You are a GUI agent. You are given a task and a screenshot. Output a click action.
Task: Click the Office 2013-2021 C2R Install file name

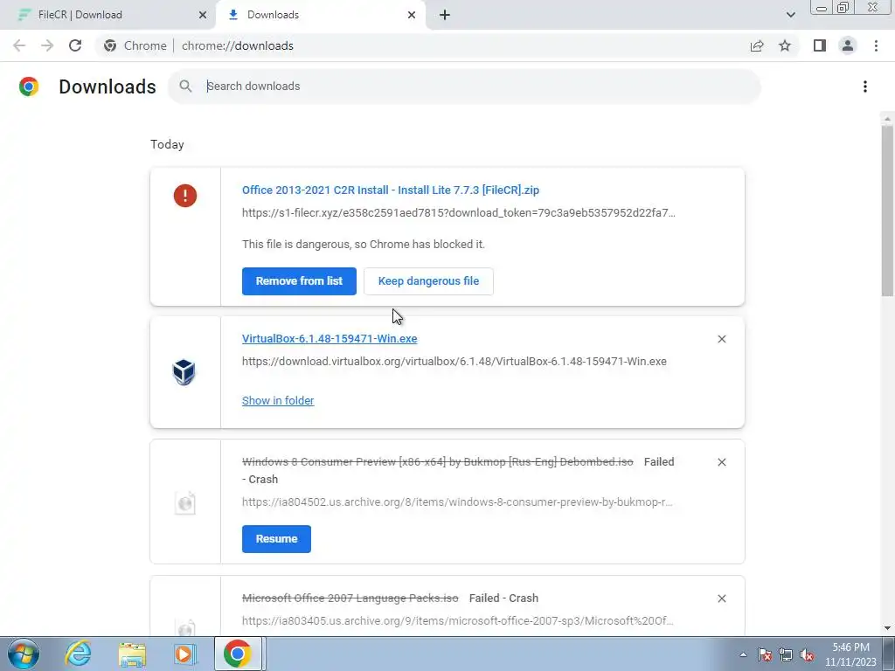click(391, 190)
